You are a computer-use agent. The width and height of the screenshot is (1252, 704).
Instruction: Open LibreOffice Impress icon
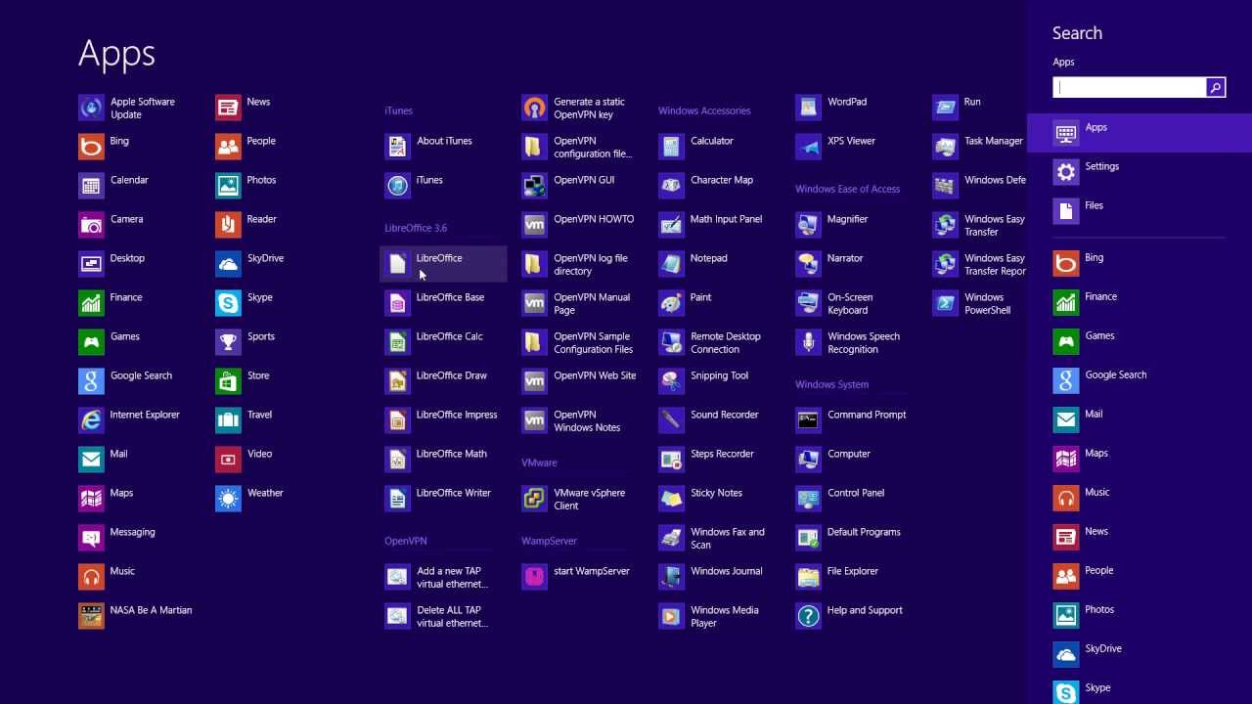[397, 420]
